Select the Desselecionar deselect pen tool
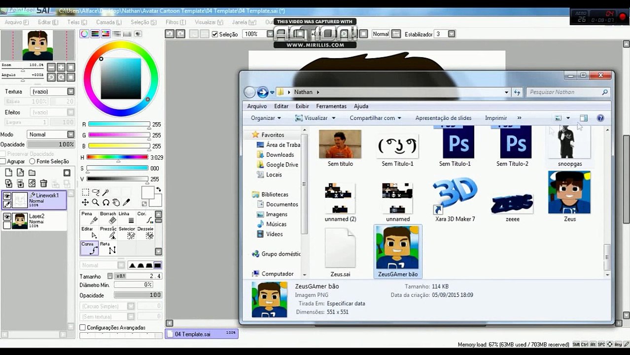 [x=145, y=233]
